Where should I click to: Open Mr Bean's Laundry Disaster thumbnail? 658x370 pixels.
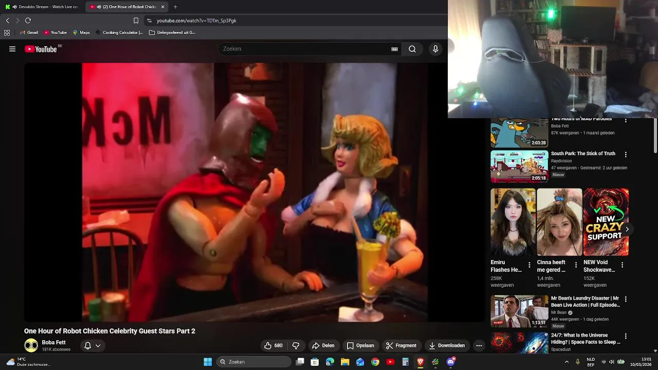click(519, 311)
